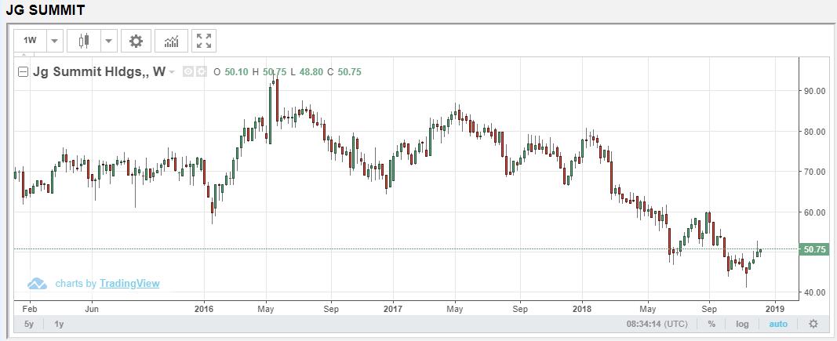This screenshot has height=341, width=837.
Task: Open the TradingView link
Action: (x=129, y=284)
